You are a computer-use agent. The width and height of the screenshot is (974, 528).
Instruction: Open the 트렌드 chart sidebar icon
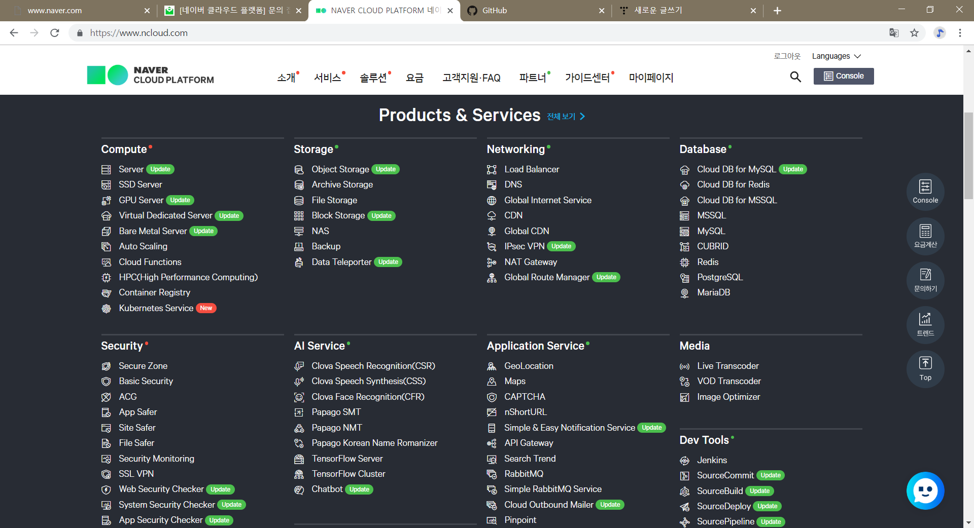(x=925, y=325)
